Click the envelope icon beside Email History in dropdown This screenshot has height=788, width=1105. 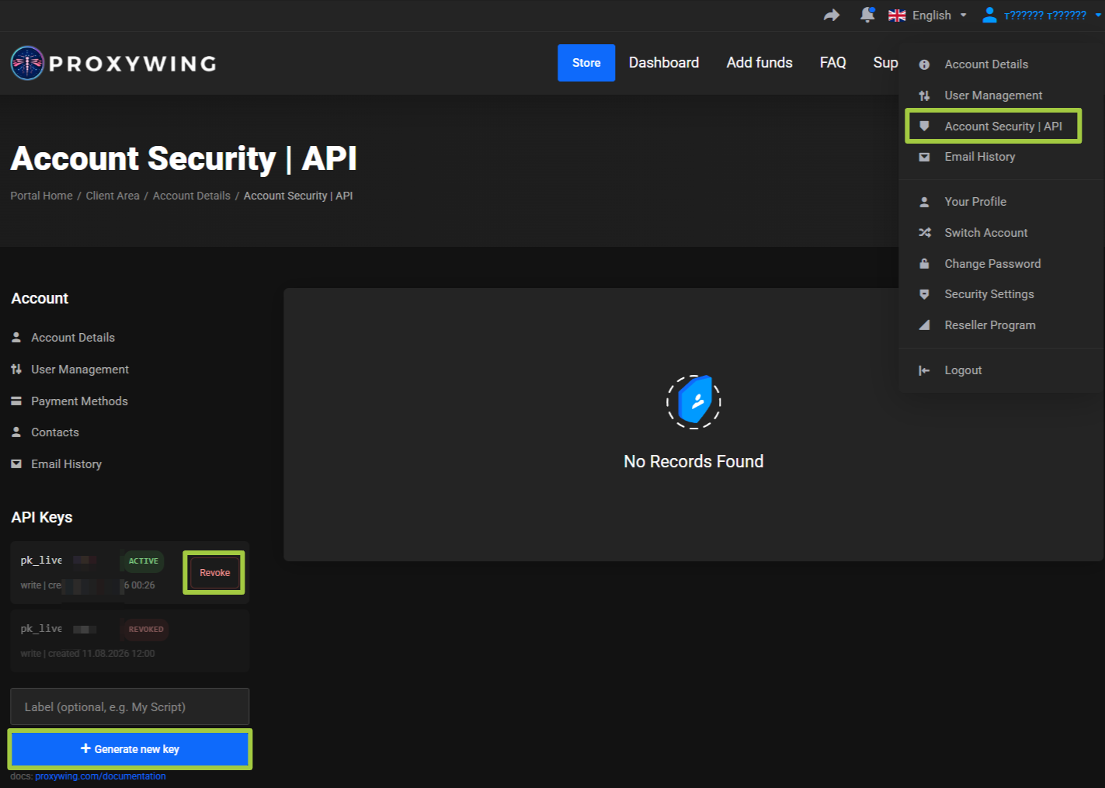coord(924,157)
